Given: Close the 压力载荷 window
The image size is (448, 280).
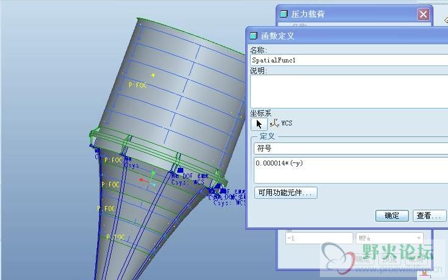Looking at the screenshot, I should pos(423,14).
